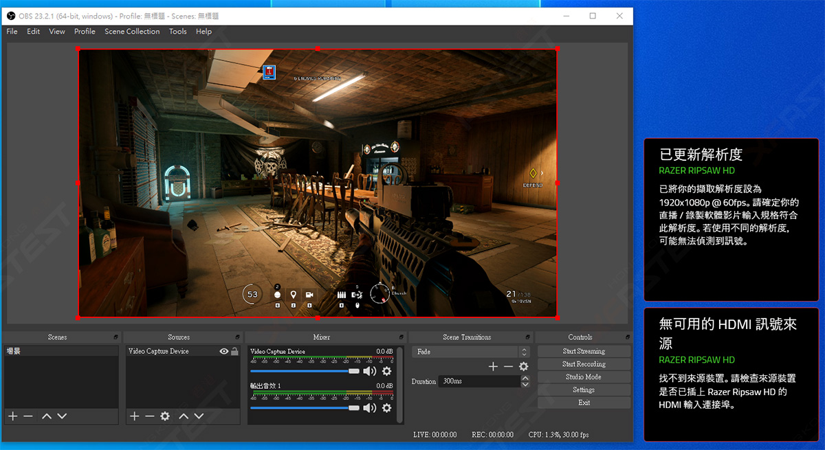Screen dimensions: 825x450
Task: Click the CPU 1.3%, 30.00 fps status
Action: pos(558,435)
